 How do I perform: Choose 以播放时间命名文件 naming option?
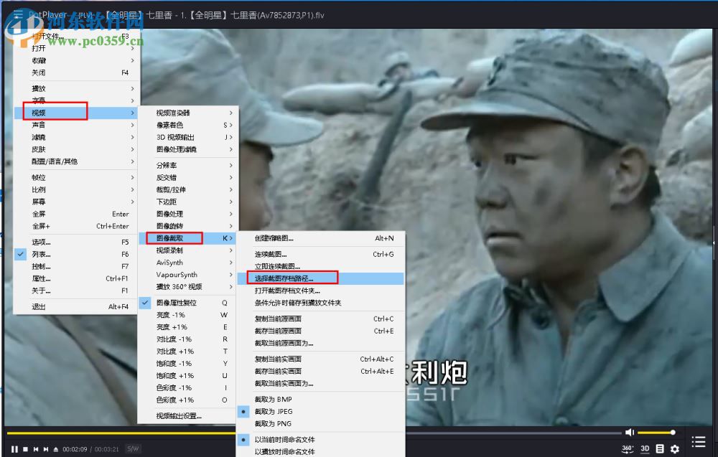tap(286, 452)
